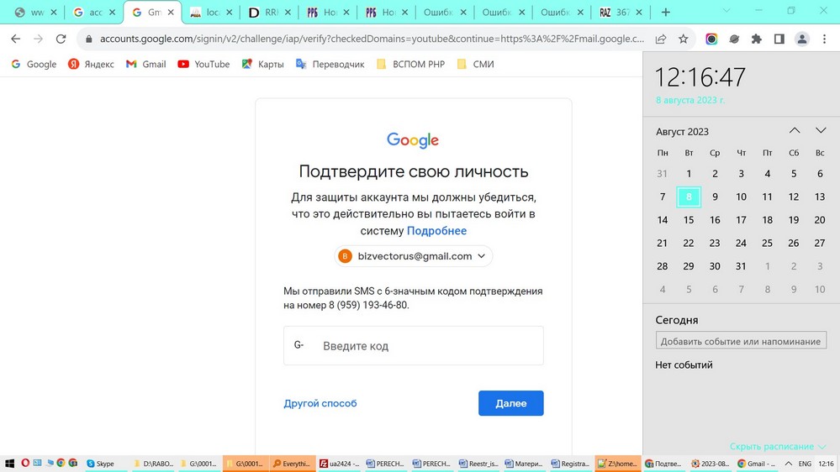This screenshot has height=472, width=840.
Task: Click the lock icon in the address bar
Action: pyautogui.click(x=89, y=39)
